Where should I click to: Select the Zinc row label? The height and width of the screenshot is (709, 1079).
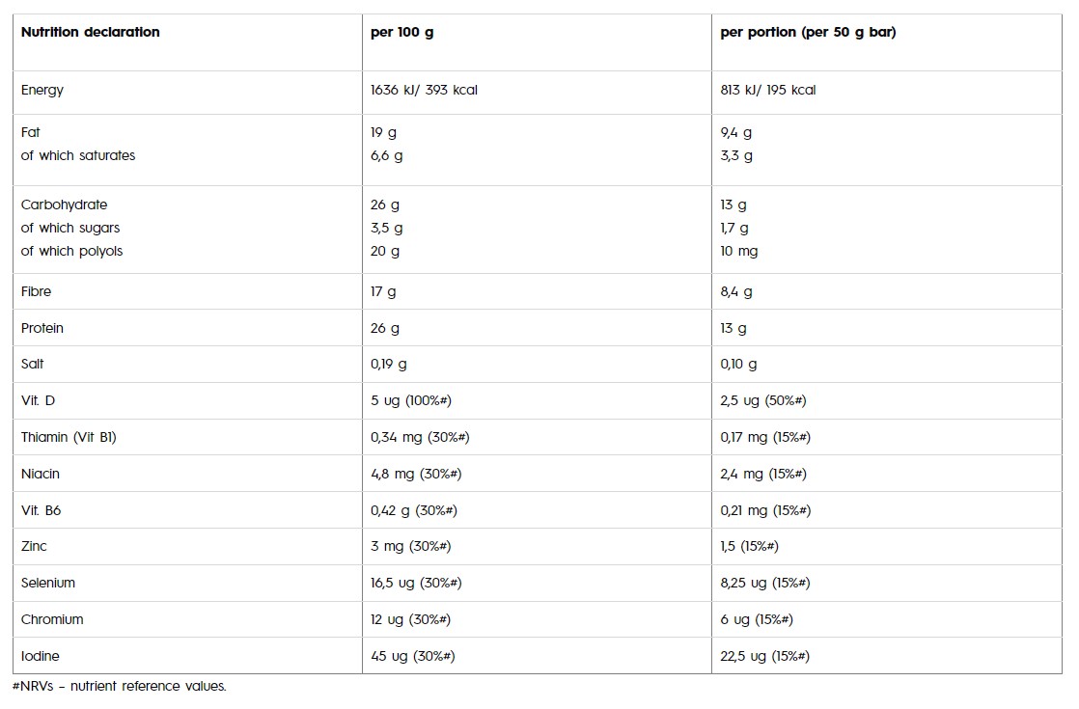(34, 546)
